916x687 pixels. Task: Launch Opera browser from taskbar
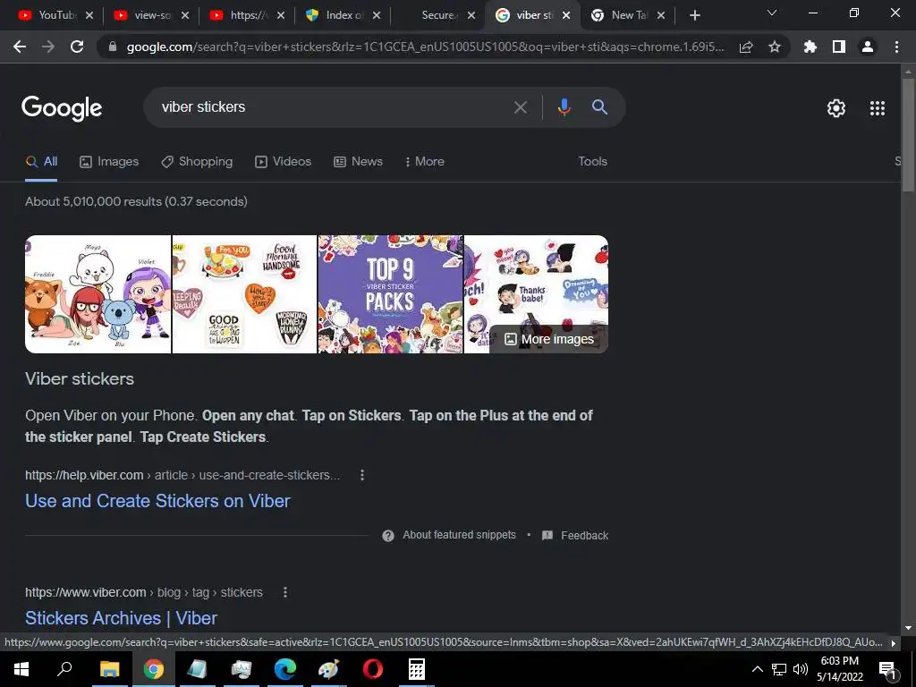(x=373, y=669)
